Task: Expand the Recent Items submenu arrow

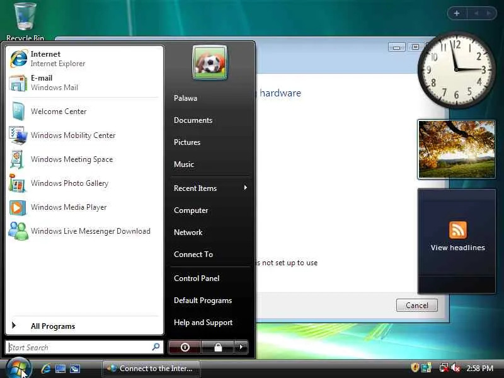Action: pyautogui.click(x=245, y=188)
